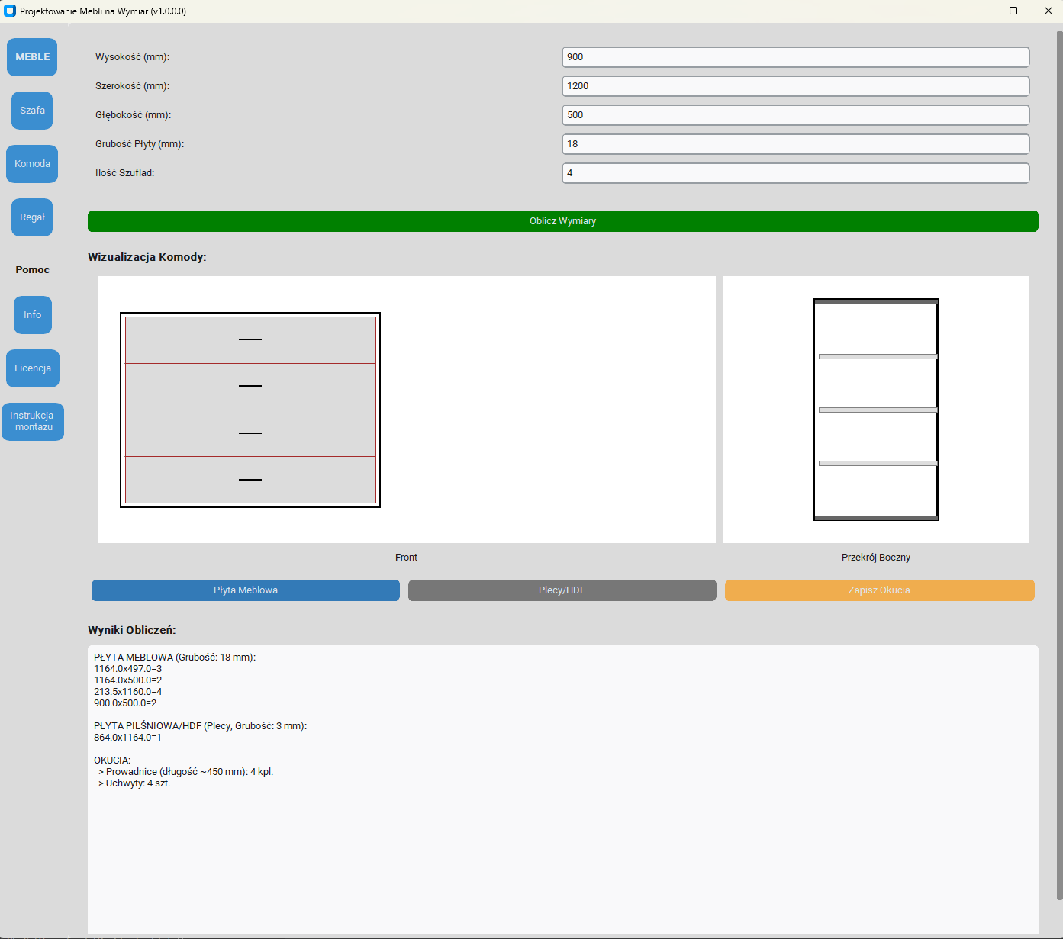Image resolution: width=1063 pixels, height=939 pixels.
Task: Click the Wysokość (mm) input field
Action: click(x=795, y=57)
